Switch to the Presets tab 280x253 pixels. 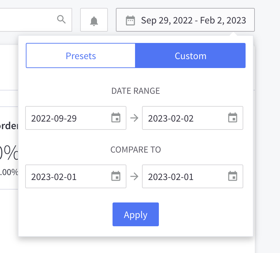81,56
